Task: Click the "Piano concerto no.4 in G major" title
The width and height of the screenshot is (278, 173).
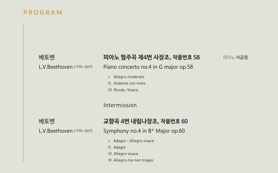Action: tap(148, 67)
